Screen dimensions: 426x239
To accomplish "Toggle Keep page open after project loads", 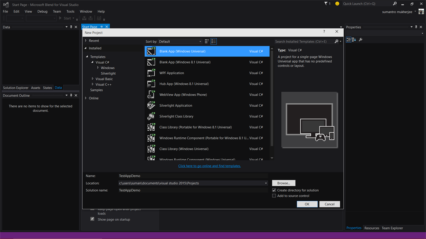I will (92, 209).
